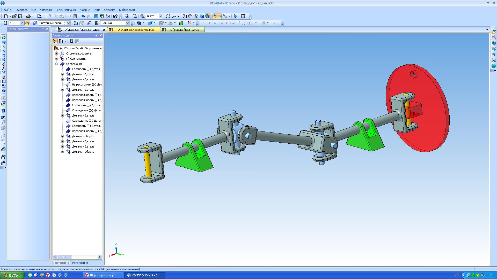Open the Операции menu
Image resolution: width=497 pixels, height=279 pixels.
pyautogui.click(x=47, y=10)
